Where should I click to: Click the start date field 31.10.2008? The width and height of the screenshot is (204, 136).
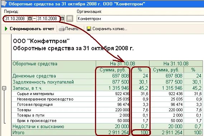click(15, 19)
